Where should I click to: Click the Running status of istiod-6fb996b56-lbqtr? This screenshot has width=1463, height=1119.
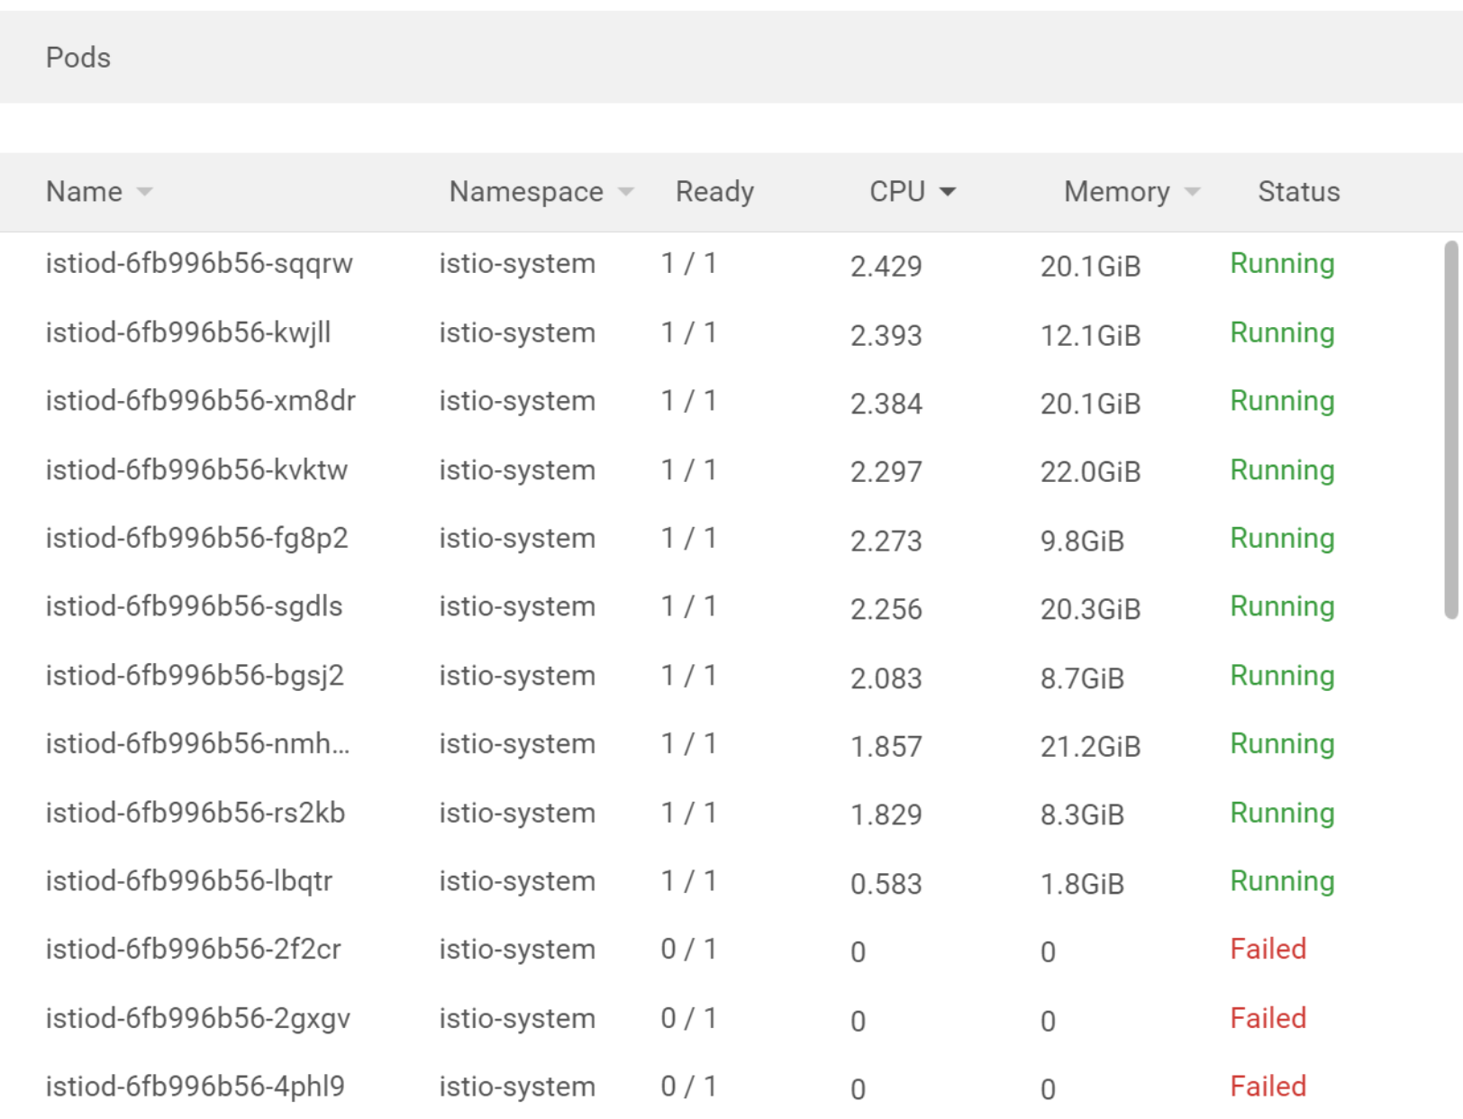tap(1282, 880)
